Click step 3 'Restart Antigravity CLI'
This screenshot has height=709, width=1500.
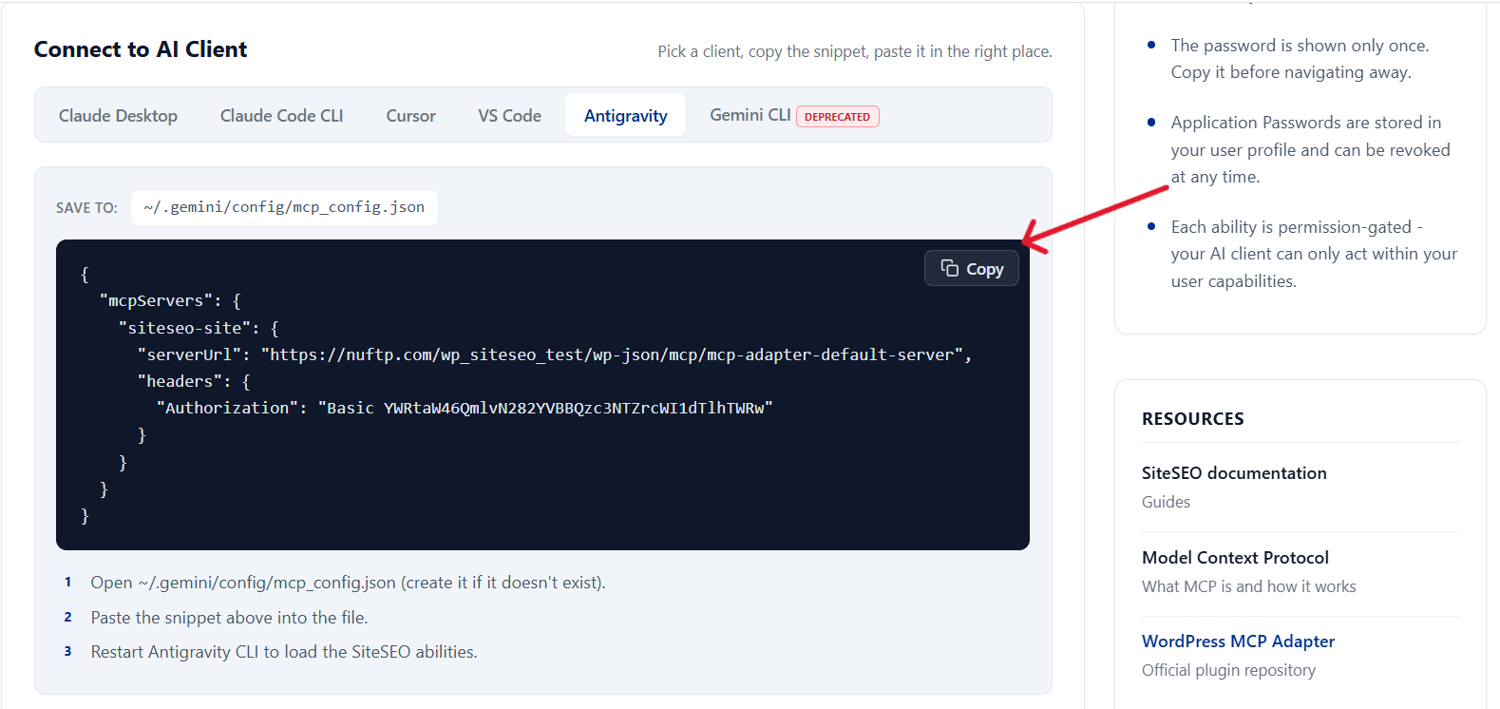[x=284, y=652]
